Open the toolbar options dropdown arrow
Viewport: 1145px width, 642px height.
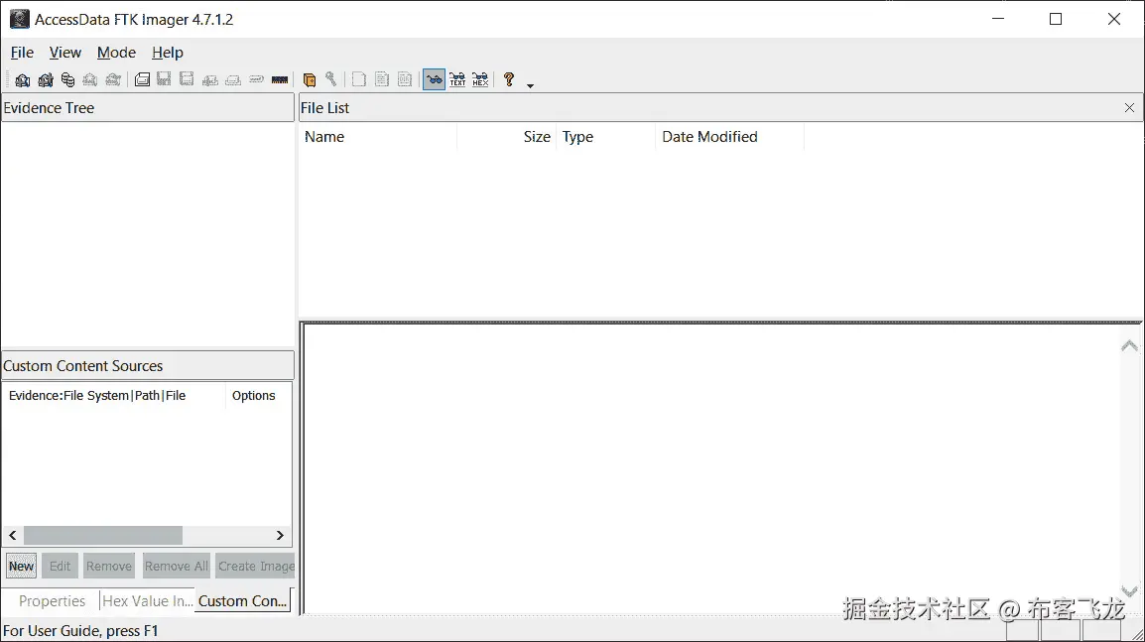[x=530, y=84]
